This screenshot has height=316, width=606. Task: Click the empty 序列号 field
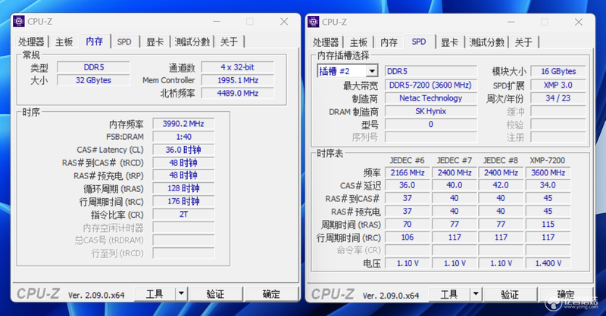click(431, 138)
